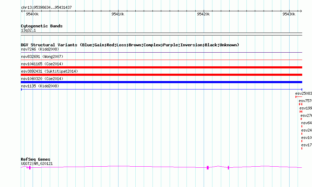This screenshot has height=187, width=312.
Task: Click the esv757 variant label
Action: pos(305,101)
